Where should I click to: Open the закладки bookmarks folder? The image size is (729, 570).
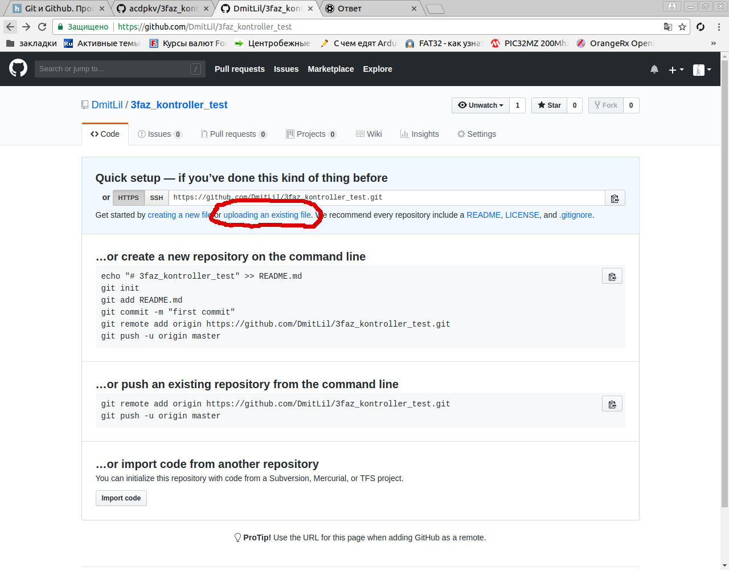pyautogui.click(x=31, y=43)
